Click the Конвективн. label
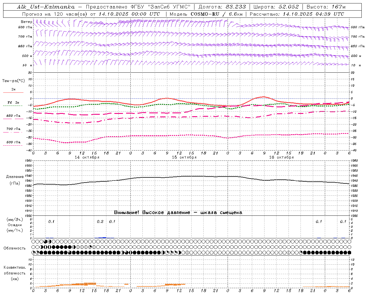The width and height of the screenshot is (366, 293). click(x=15, y=268)
